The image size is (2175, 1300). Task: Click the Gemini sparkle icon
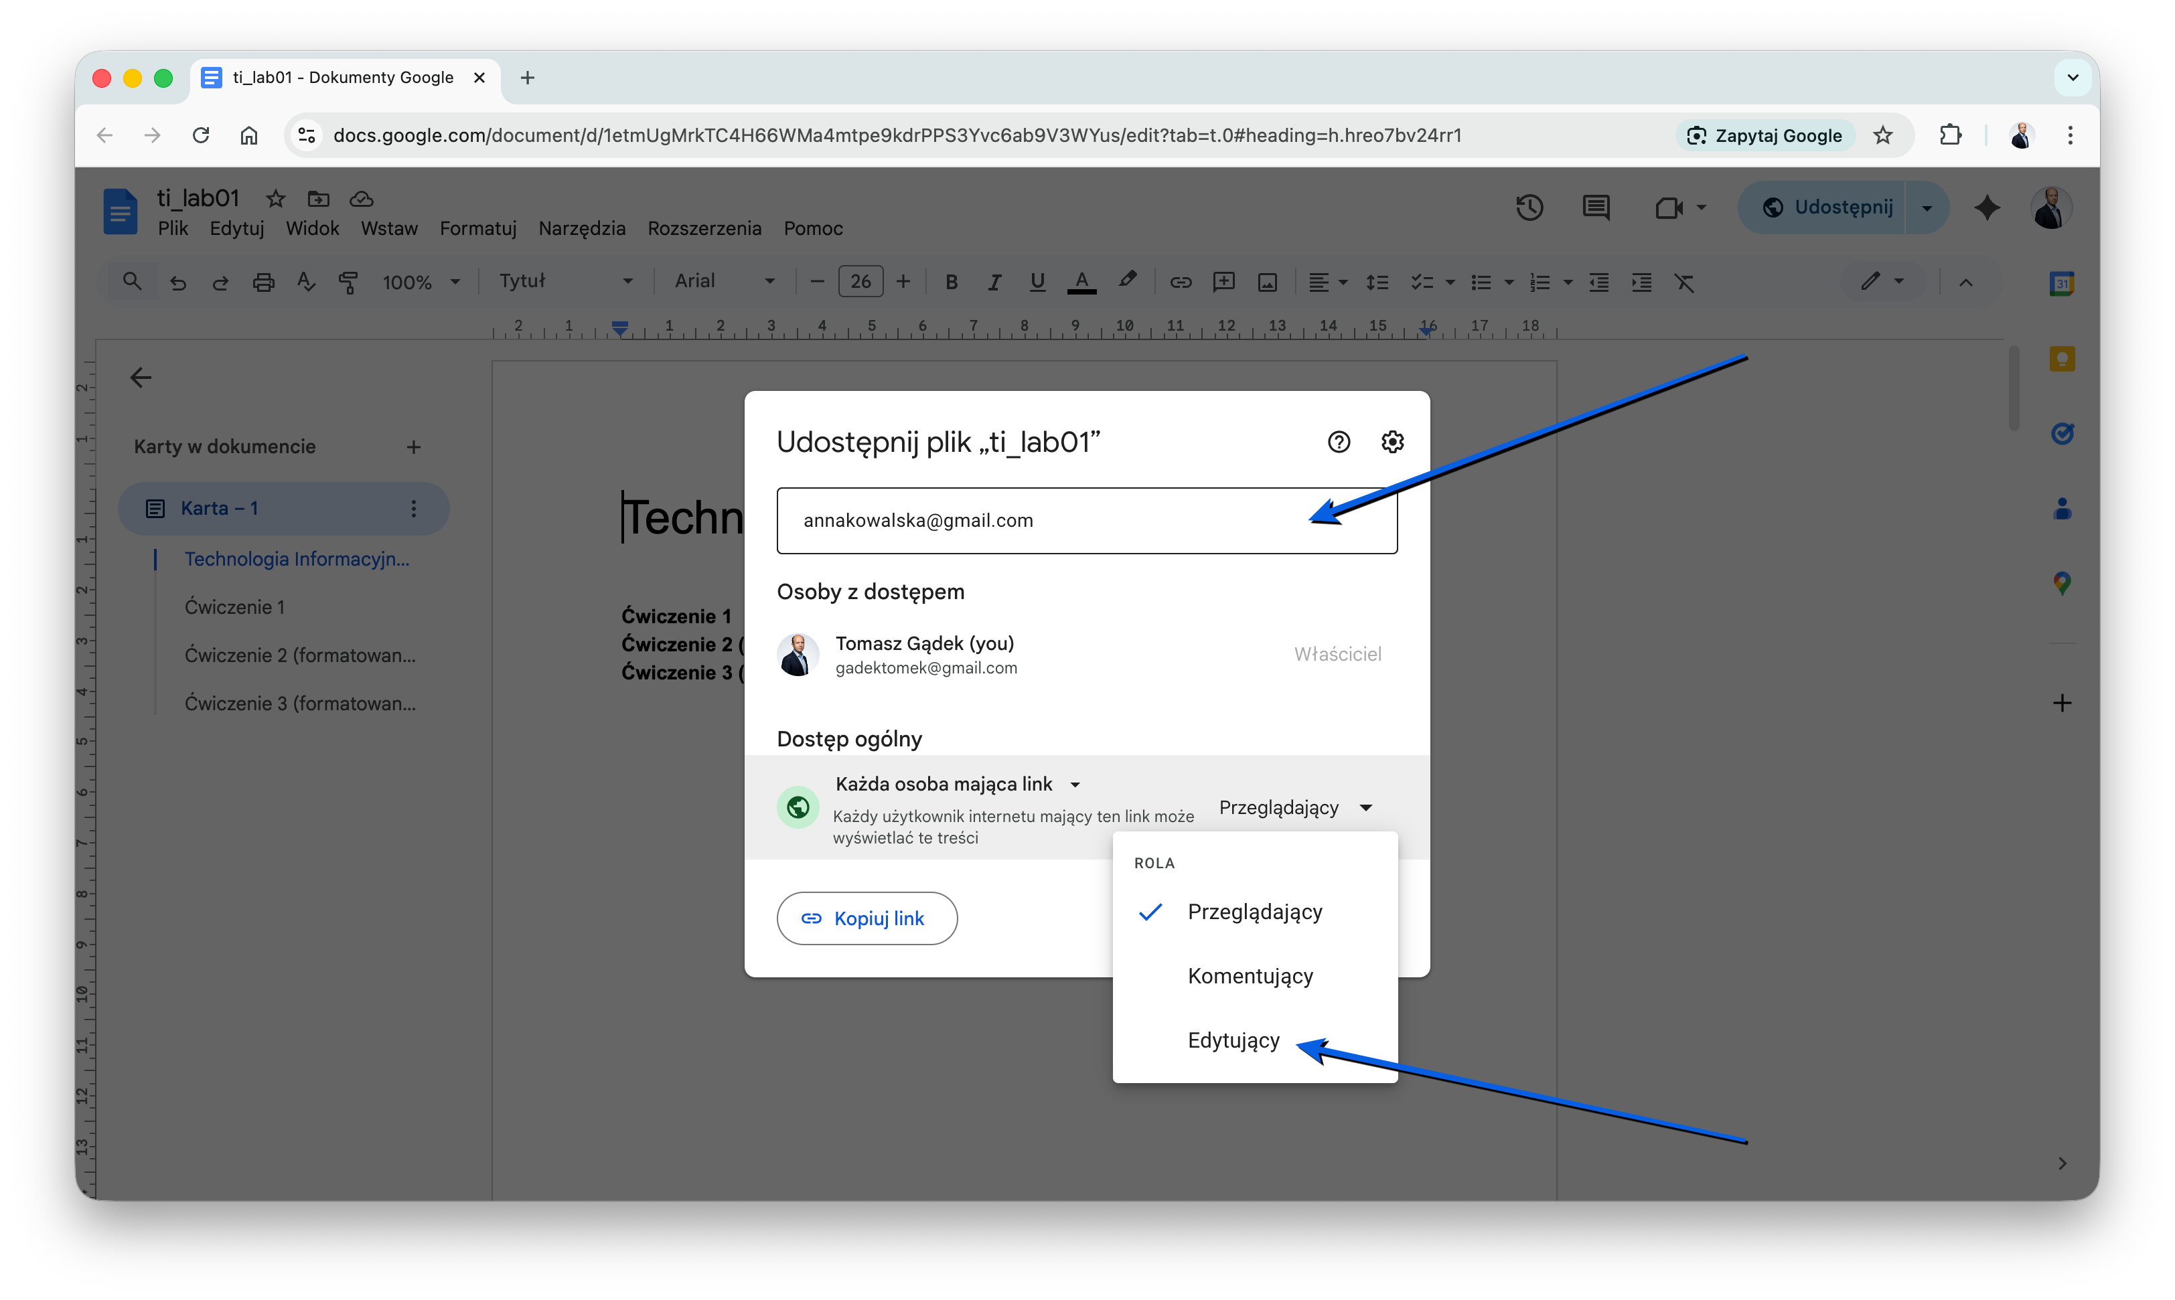tap(1987, 208)
